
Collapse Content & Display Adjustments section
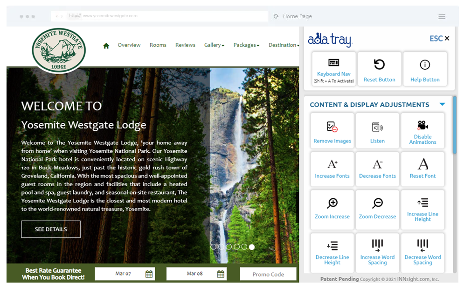[x=442, y=104]
